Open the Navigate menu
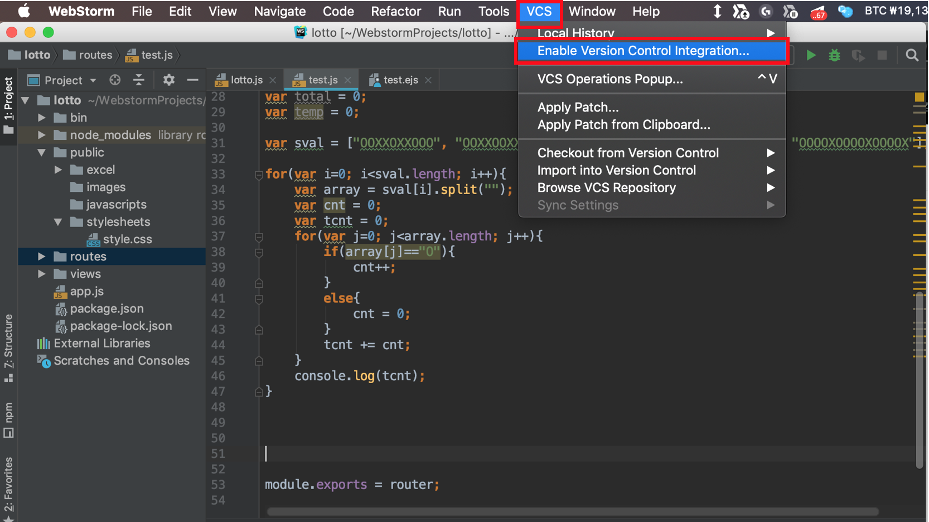The width and height of the screenshot is (929, 522). [280, 11]
